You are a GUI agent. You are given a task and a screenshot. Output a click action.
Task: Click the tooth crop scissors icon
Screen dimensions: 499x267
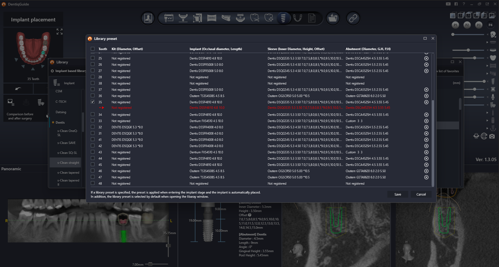pyautogui.click(x=255, y=18)
